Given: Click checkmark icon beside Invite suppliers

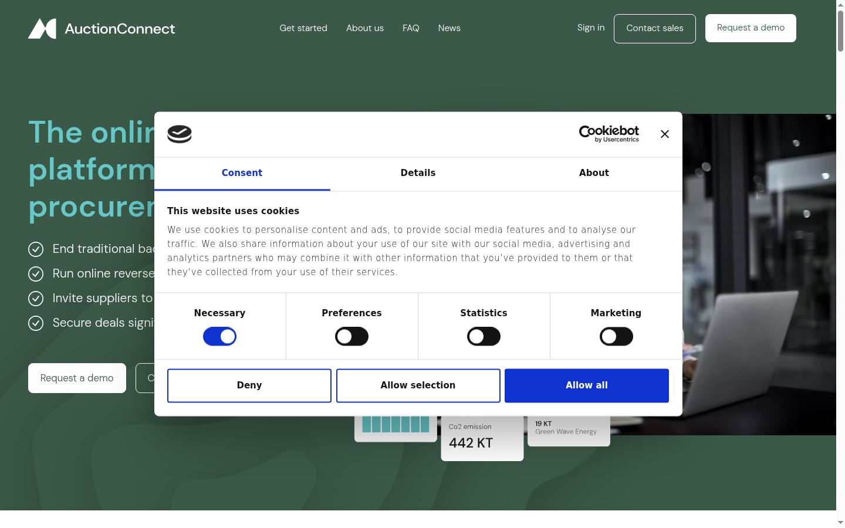Looking at the screenshot, I should tap(36, 299).
